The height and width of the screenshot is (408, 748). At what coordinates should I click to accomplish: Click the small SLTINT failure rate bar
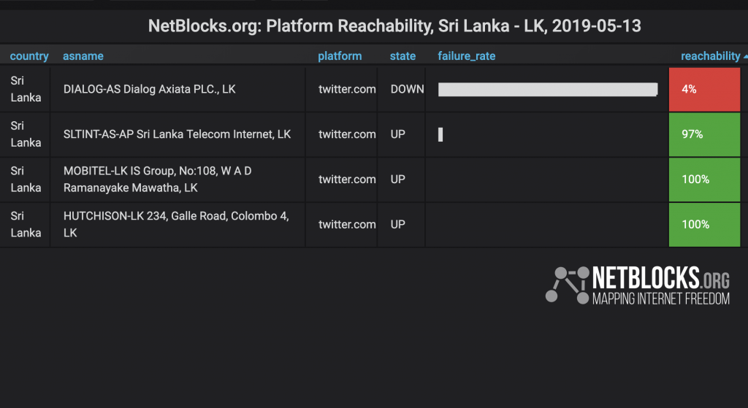[440, 134]
